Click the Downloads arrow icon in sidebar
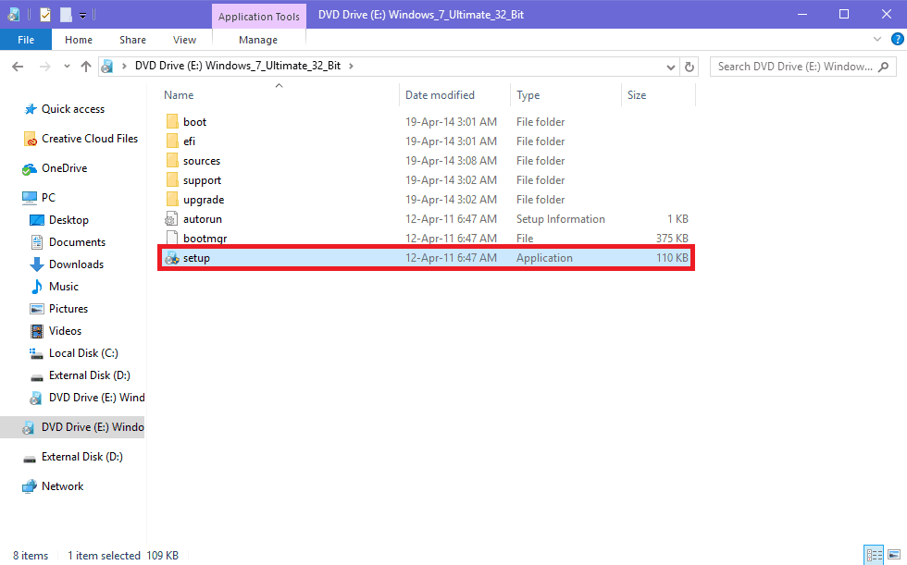Screen dimensions: 907x565 pos(36,264)
